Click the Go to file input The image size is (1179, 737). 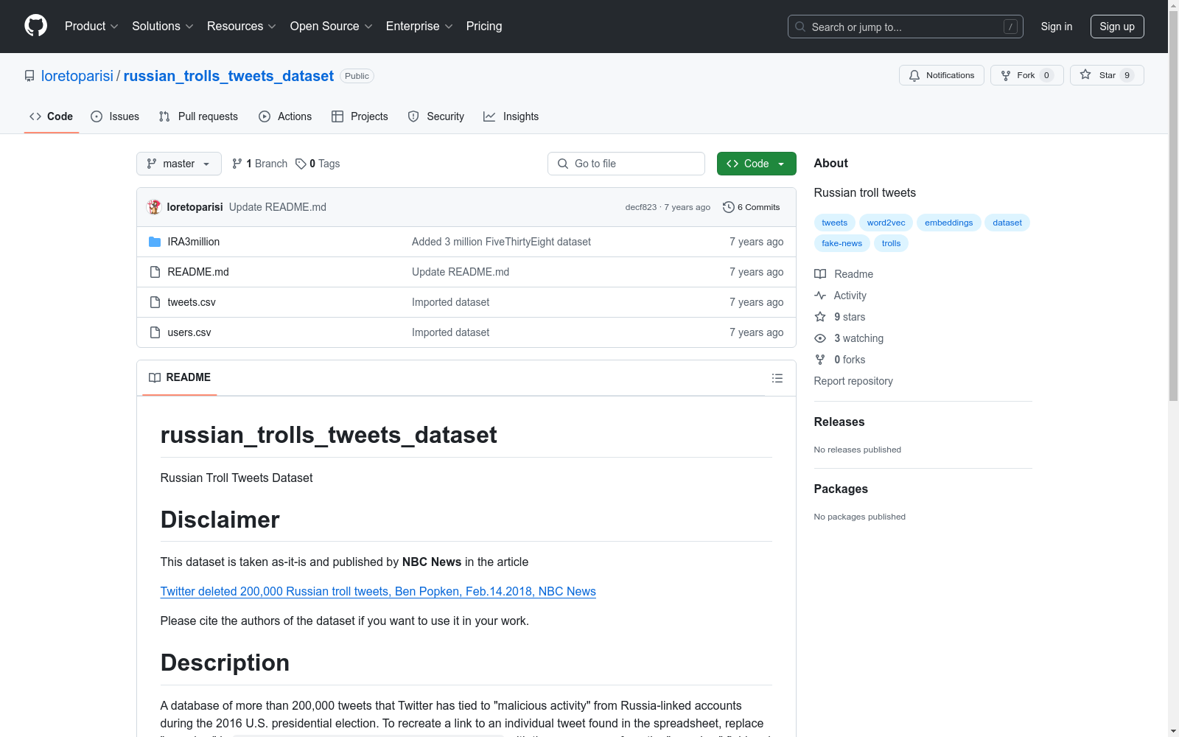point(626,164)
